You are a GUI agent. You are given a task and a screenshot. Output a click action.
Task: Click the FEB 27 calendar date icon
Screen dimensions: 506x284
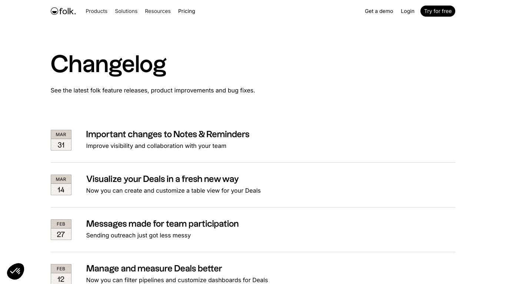pyautogui.click(x=61, y=230)
